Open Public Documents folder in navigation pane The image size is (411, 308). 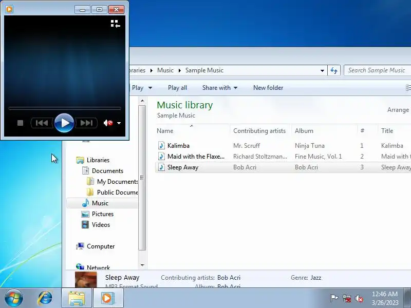pyautogui.click(x=117, y=192)
